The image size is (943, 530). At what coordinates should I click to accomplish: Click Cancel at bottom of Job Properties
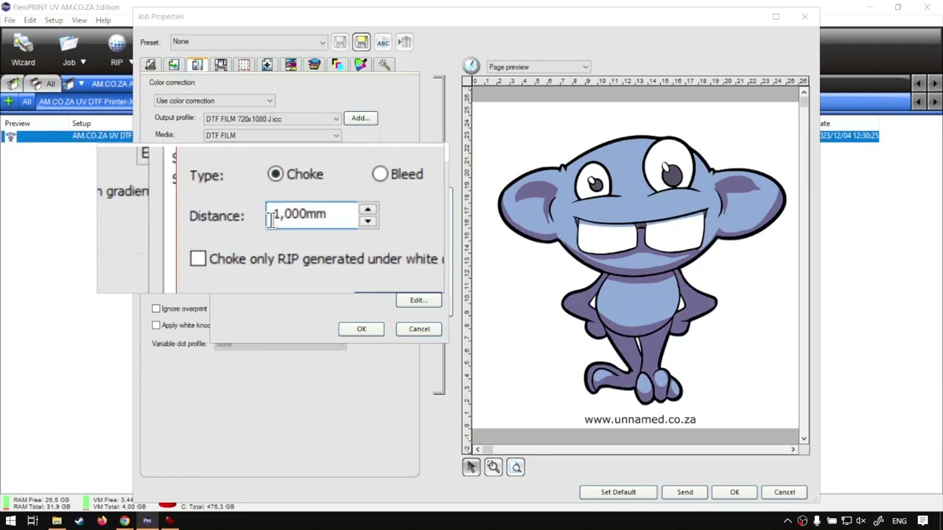(x=785, y=492)
